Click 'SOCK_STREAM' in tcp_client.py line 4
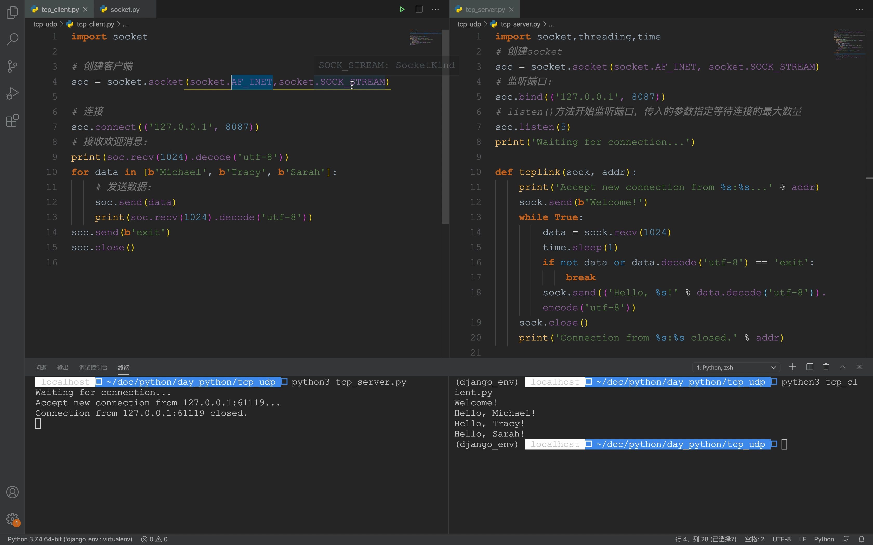Viewport: 873px width, 545px height. pos(352,82)
